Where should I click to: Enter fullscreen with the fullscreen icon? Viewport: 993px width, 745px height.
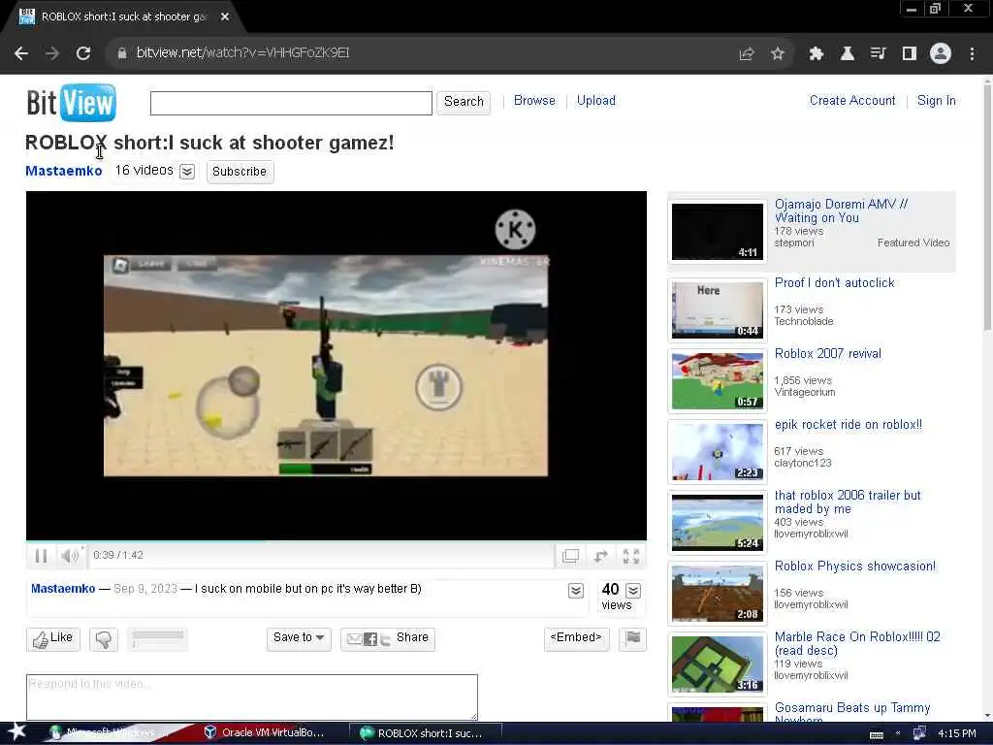click(x=630, y=556)
